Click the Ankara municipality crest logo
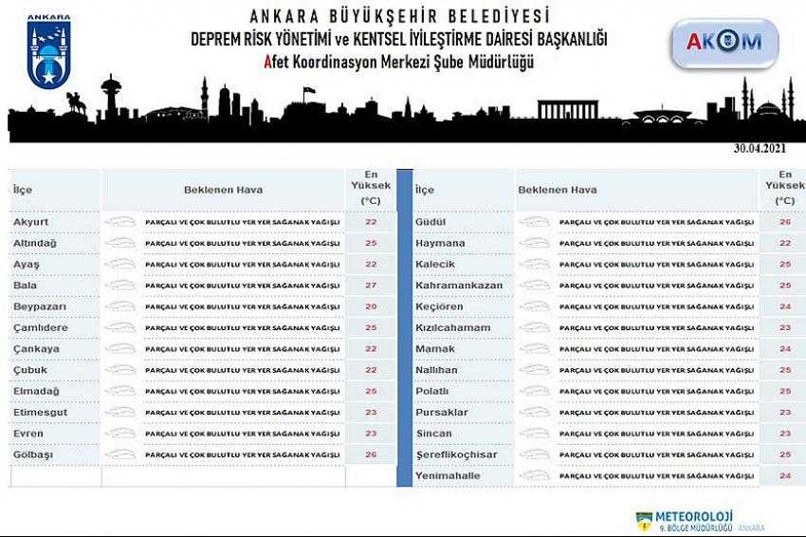Image resolution: width=806 pixels, height=537 pixels. (x=44, y=53)
